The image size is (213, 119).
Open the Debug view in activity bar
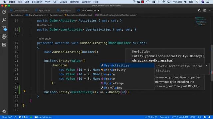4,36
